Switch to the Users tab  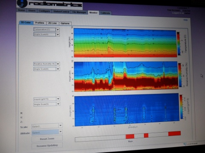pyautogui.click(x=32, y=11)
